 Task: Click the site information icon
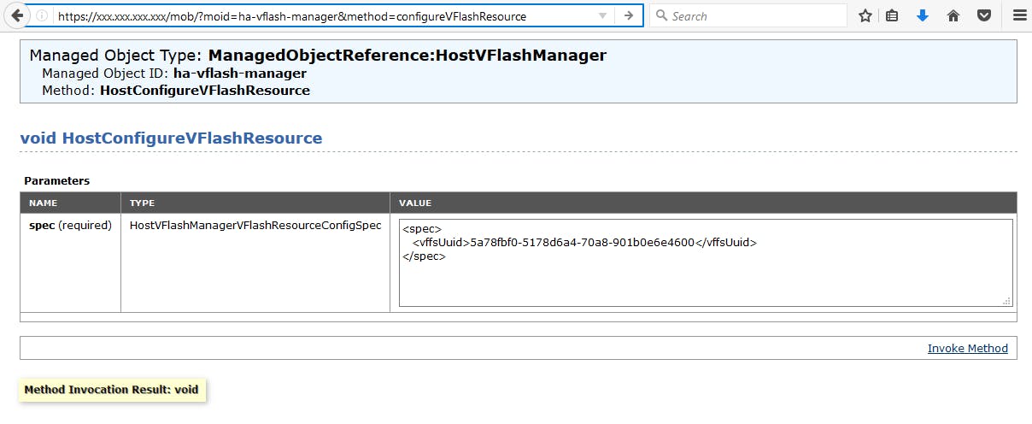pos(42,16)
